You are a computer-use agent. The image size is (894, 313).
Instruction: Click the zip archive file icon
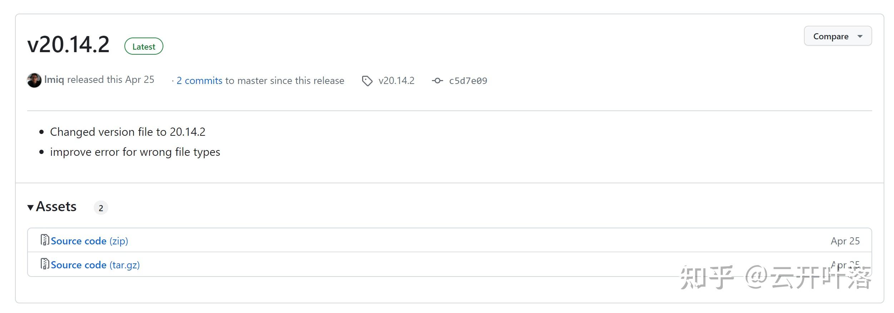click(x=45, y=240)
